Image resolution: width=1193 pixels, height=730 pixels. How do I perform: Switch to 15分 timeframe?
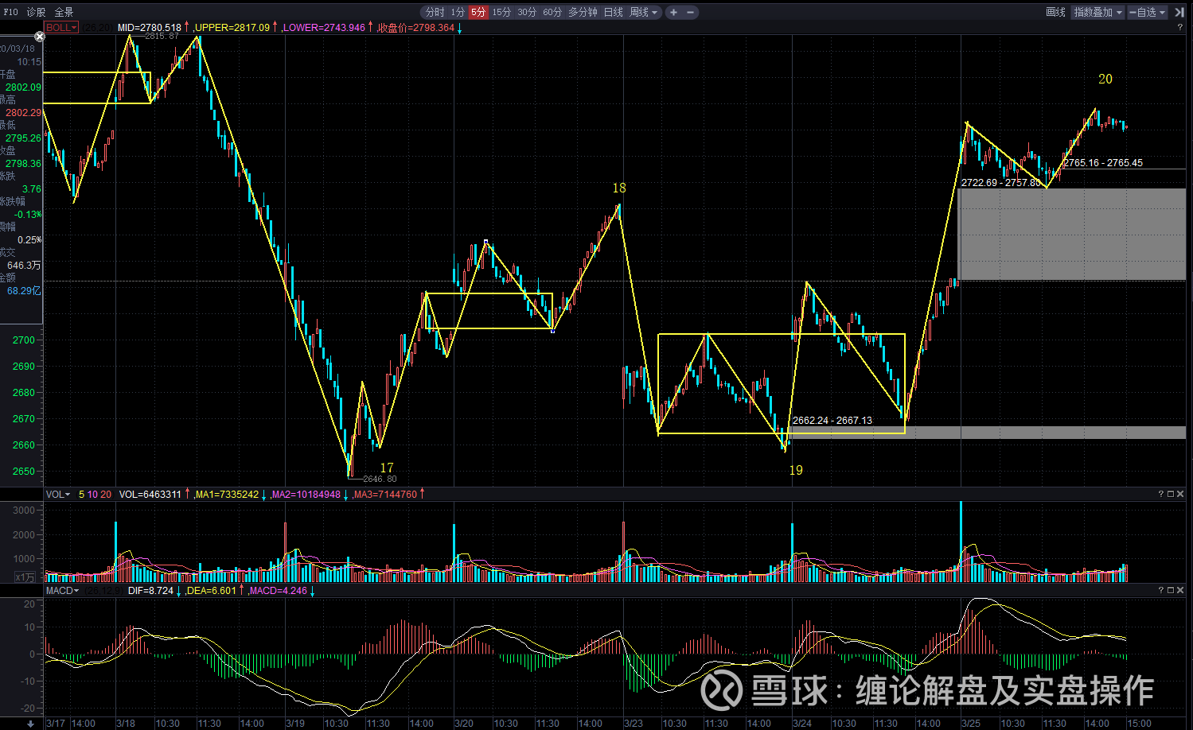(501, 12)
